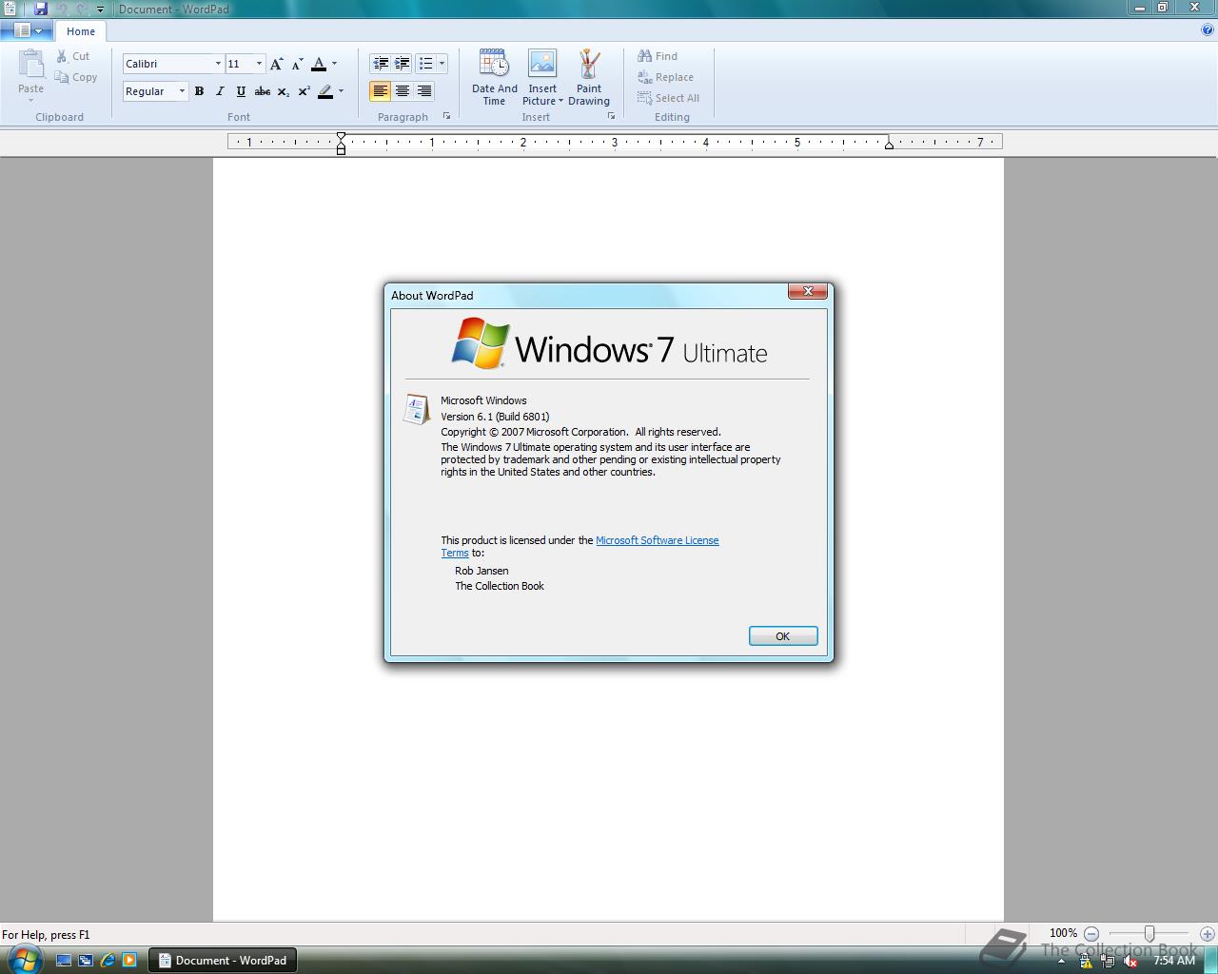Switch to the Home ribbon tab
The height and width of the screenshot is (974, 1218).
click(x=81, y=31)
